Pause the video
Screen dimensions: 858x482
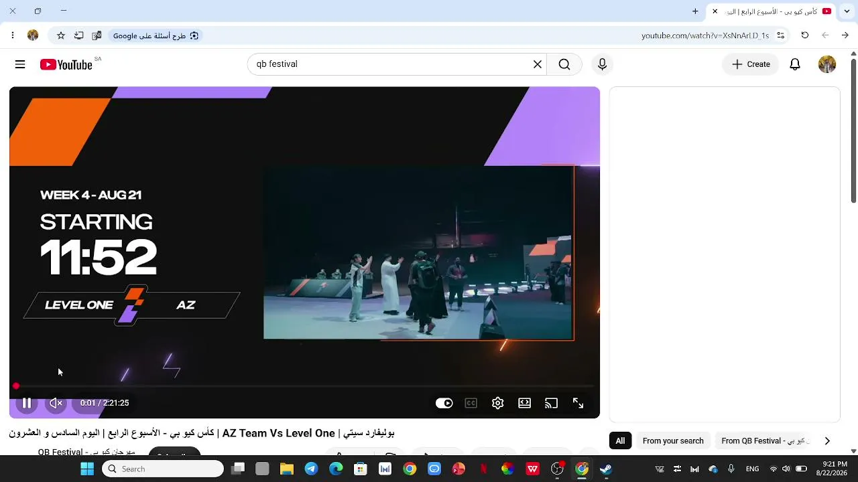pyautogui.click(x=27, y=403)
